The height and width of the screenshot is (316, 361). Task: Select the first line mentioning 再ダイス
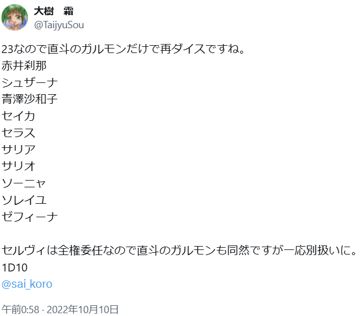click(123, 49)
